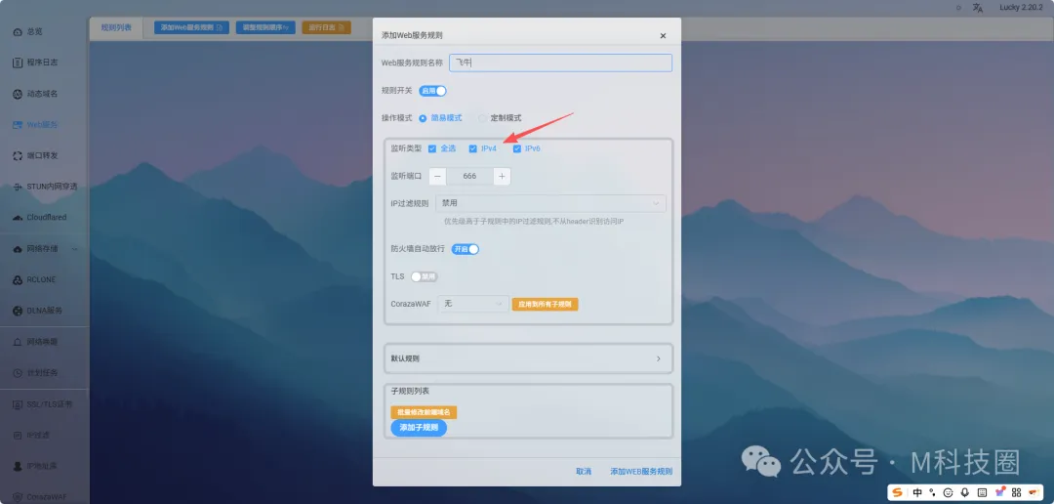The image size is (1054, 504).
Task: Click 批量修改前端域名 button
Action: click(x=425, y=412)
